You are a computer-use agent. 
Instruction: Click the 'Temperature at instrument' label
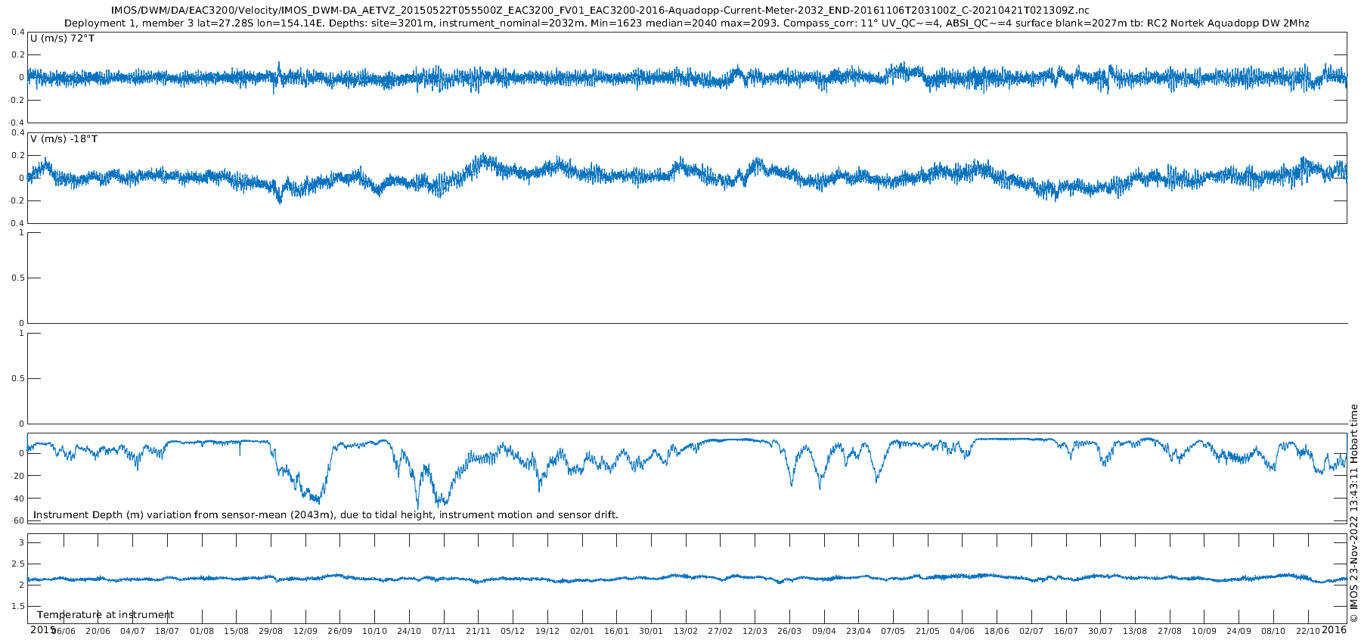pyautogui.click(x=105, y=615)
